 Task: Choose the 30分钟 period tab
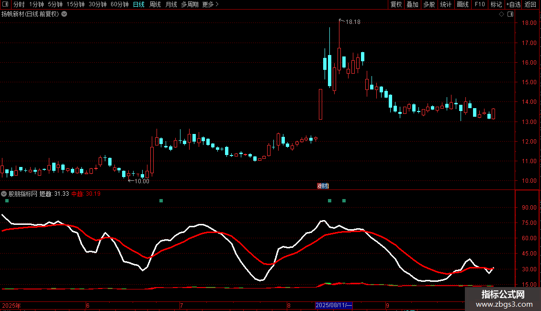pos(98,4)
